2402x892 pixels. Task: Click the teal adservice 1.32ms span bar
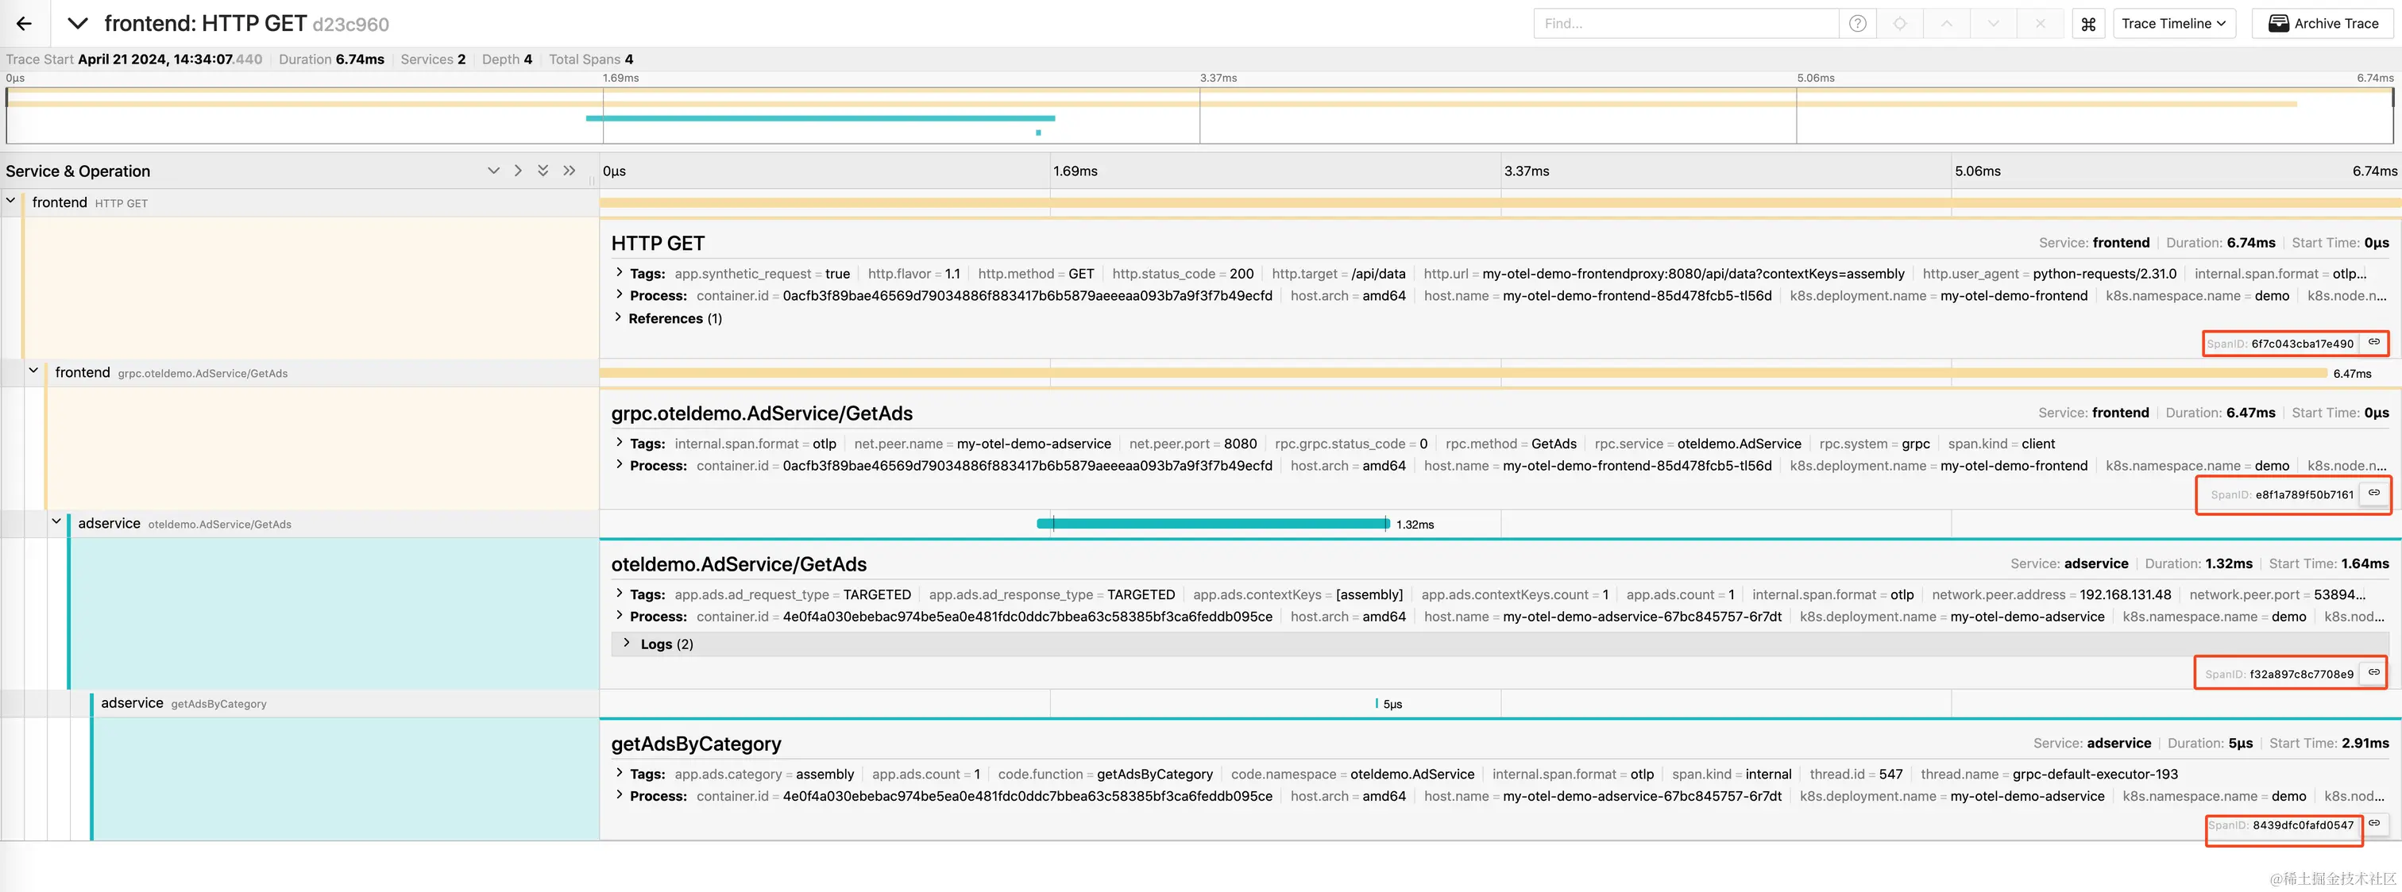click(1212, 524)
